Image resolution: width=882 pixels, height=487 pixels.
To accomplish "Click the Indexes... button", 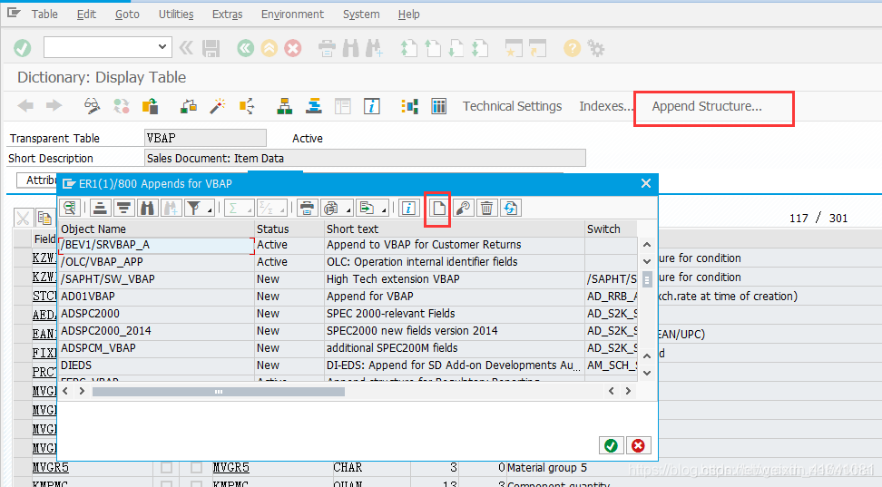I will [x=605, y=106].
